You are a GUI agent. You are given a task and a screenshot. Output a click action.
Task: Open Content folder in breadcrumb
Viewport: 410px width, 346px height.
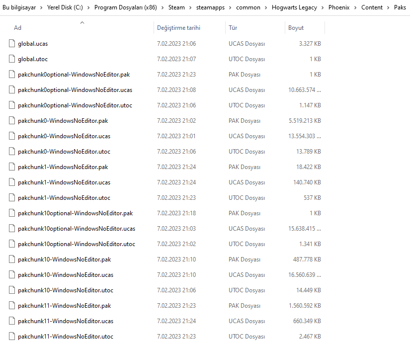(x=372, y=7)
